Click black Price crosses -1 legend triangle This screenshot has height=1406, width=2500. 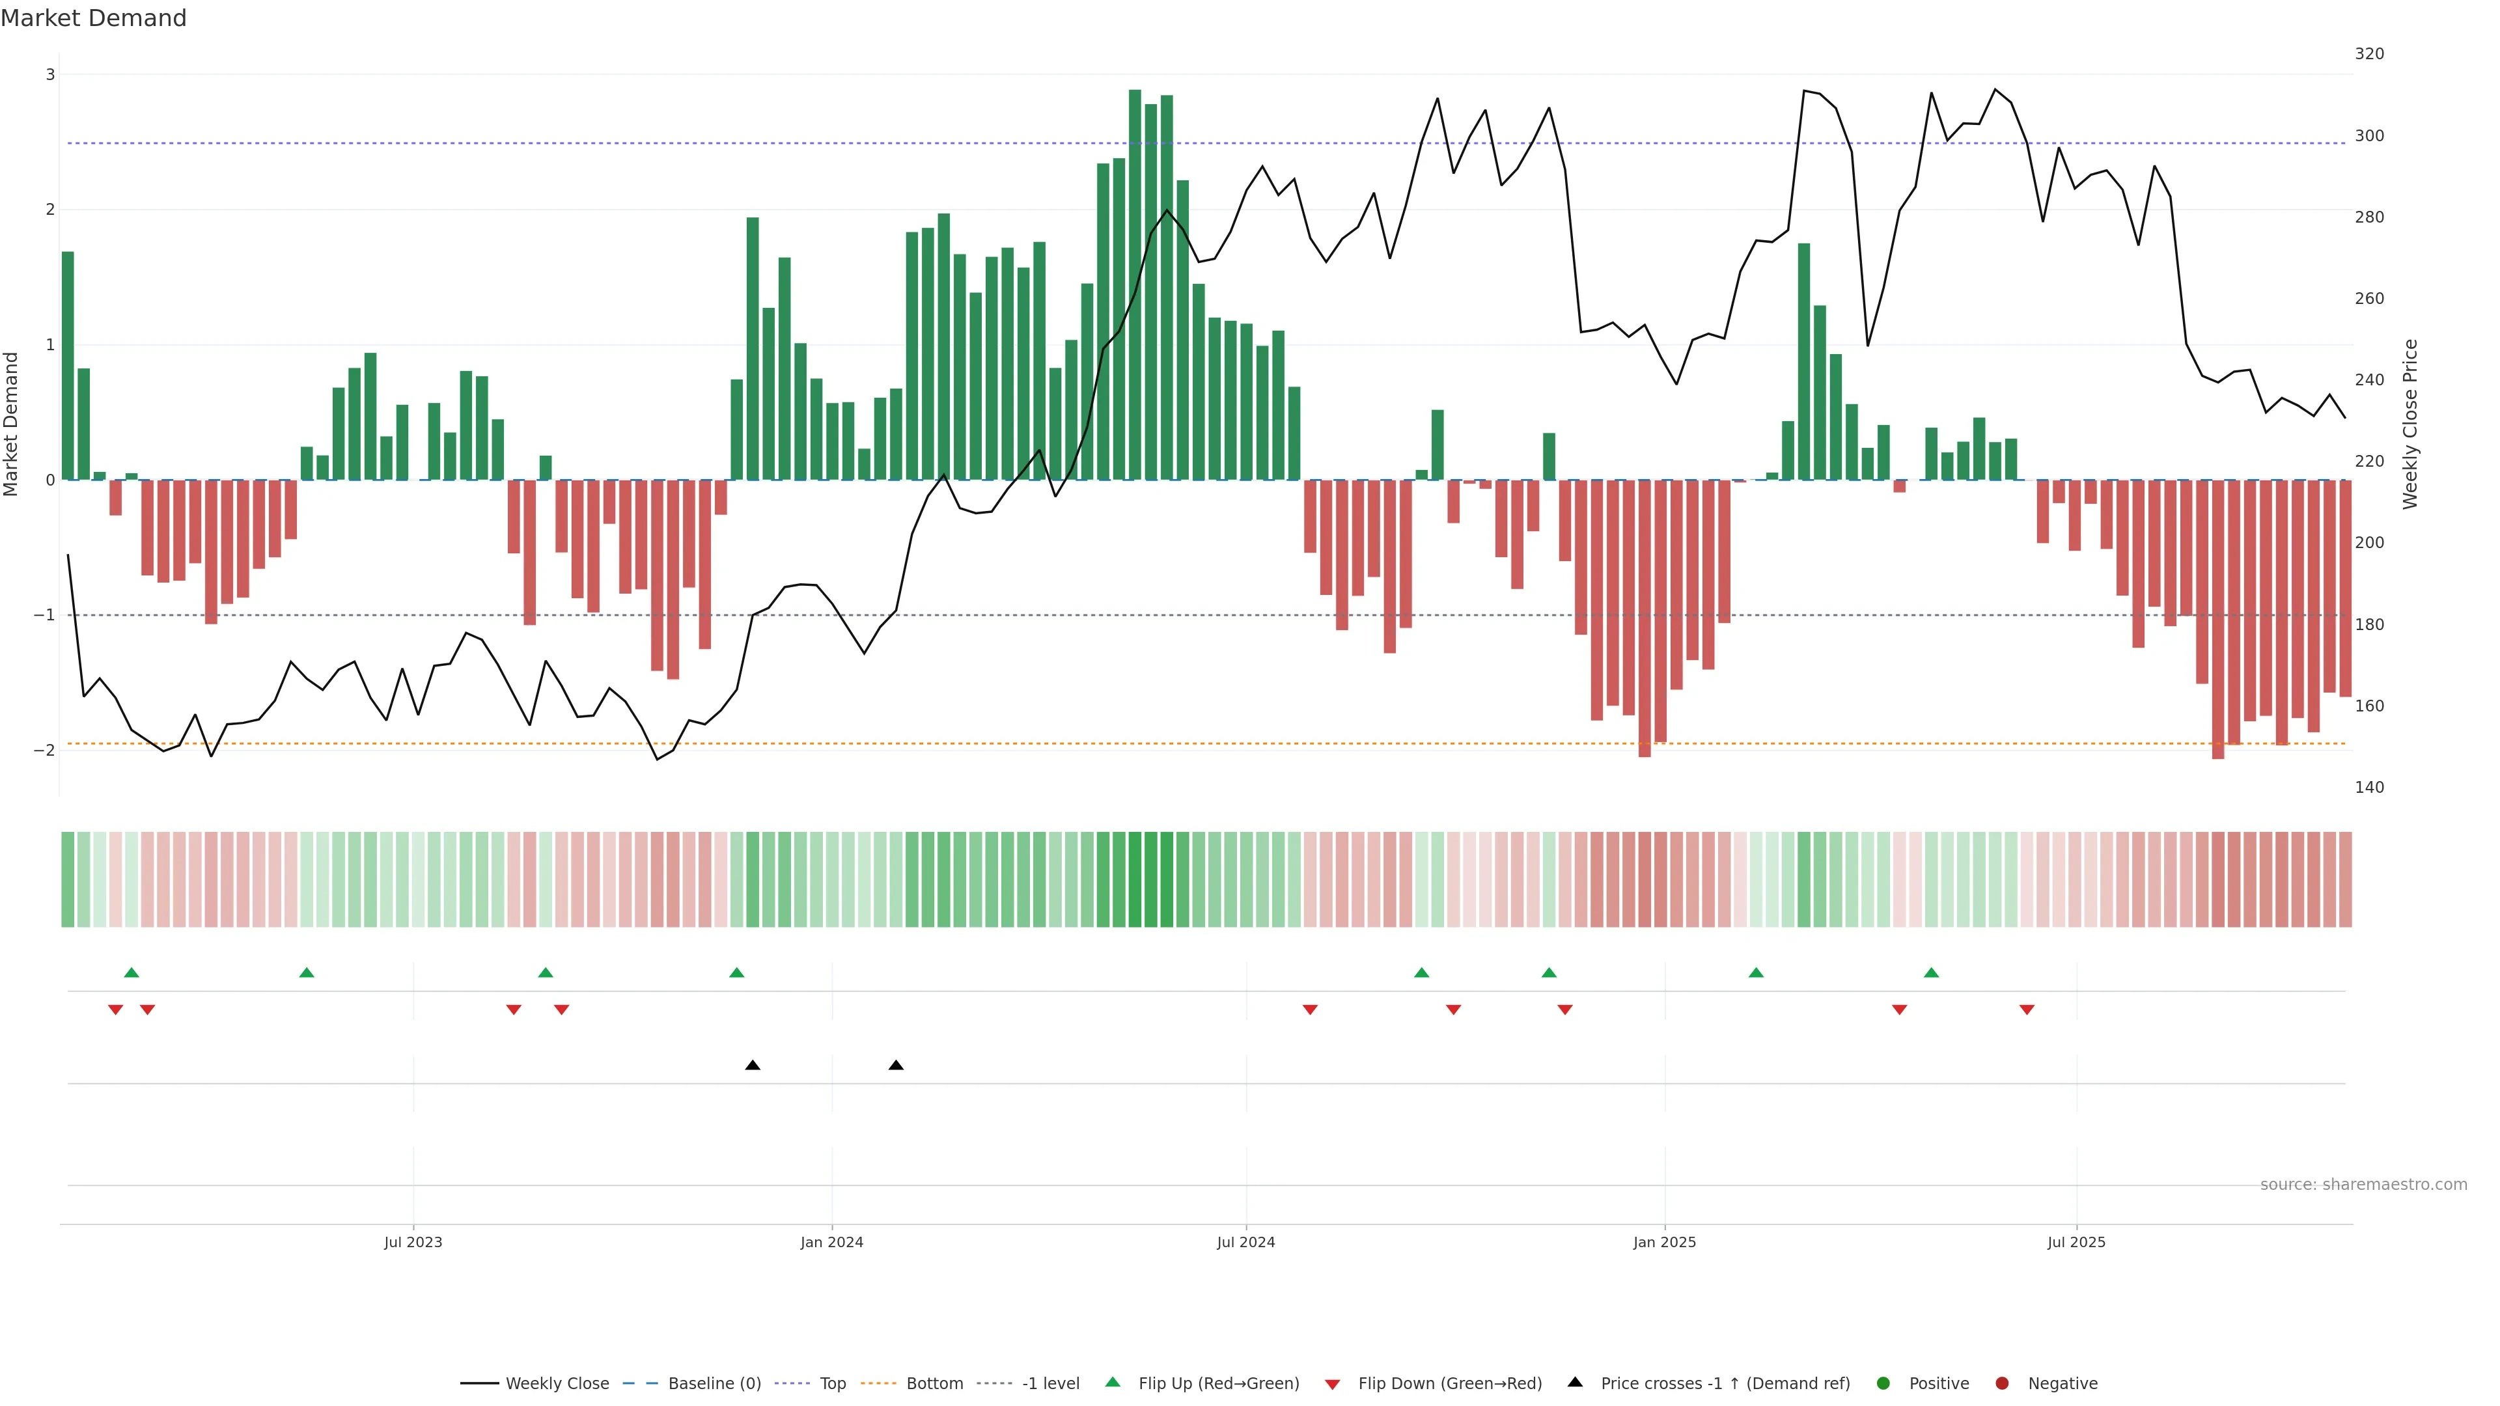1575,1382
